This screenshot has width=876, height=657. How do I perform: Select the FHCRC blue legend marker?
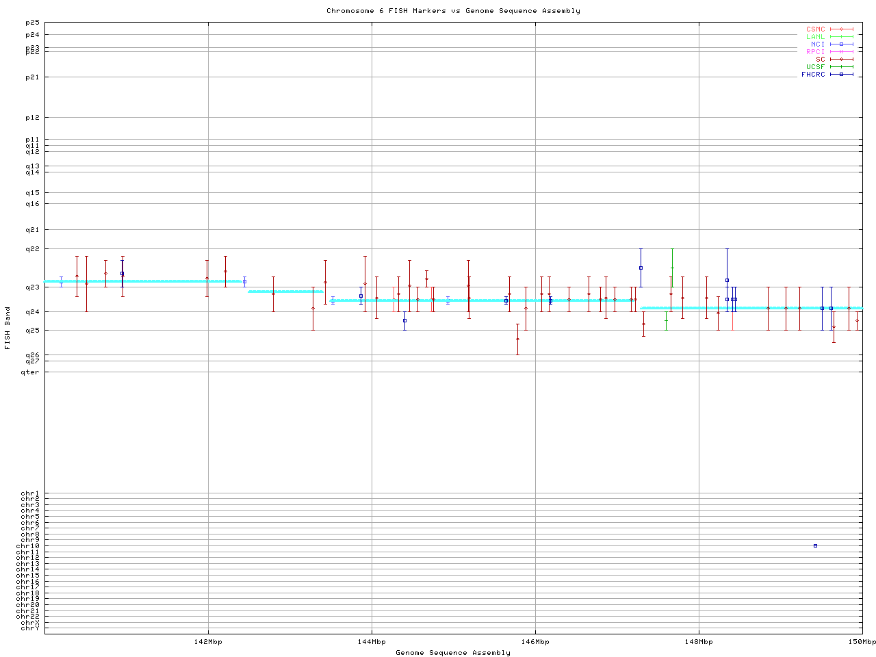841,75
